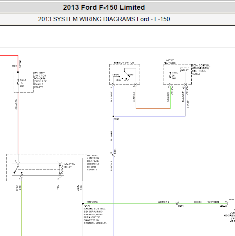Select the "BODY CONTROL MODULE (BCM)" label

(201, 70)
